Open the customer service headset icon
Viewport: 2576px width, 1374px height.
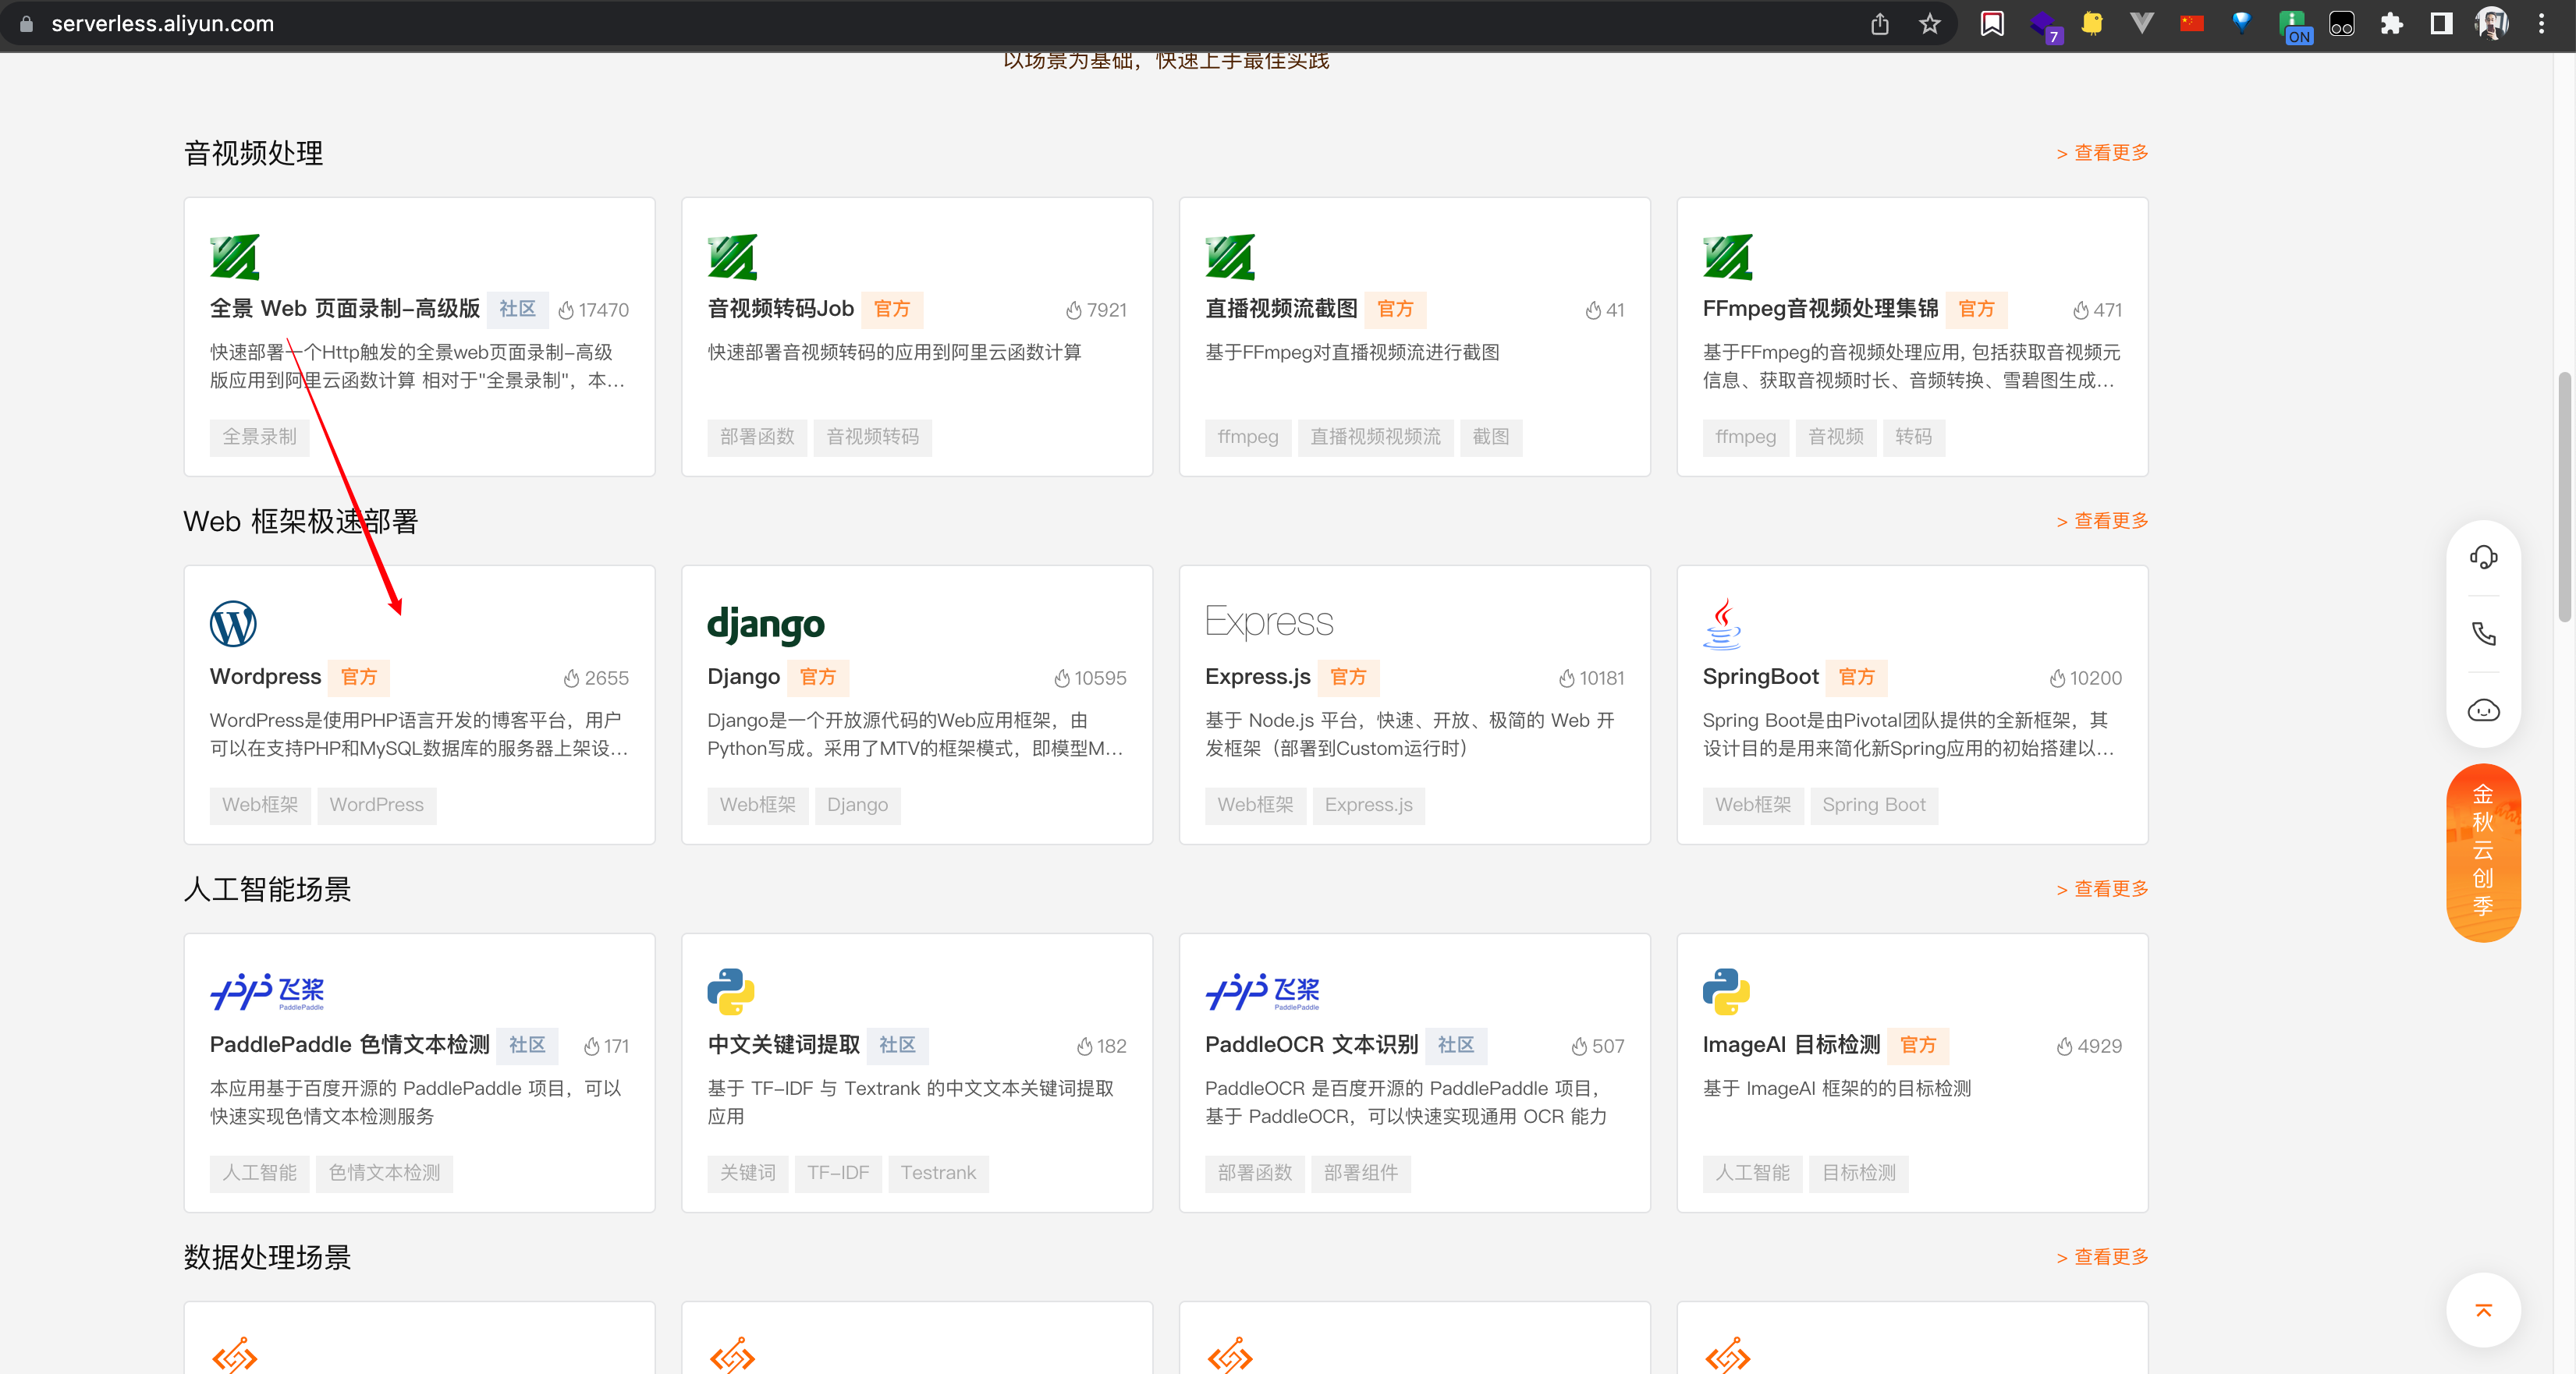point(2483,558)
